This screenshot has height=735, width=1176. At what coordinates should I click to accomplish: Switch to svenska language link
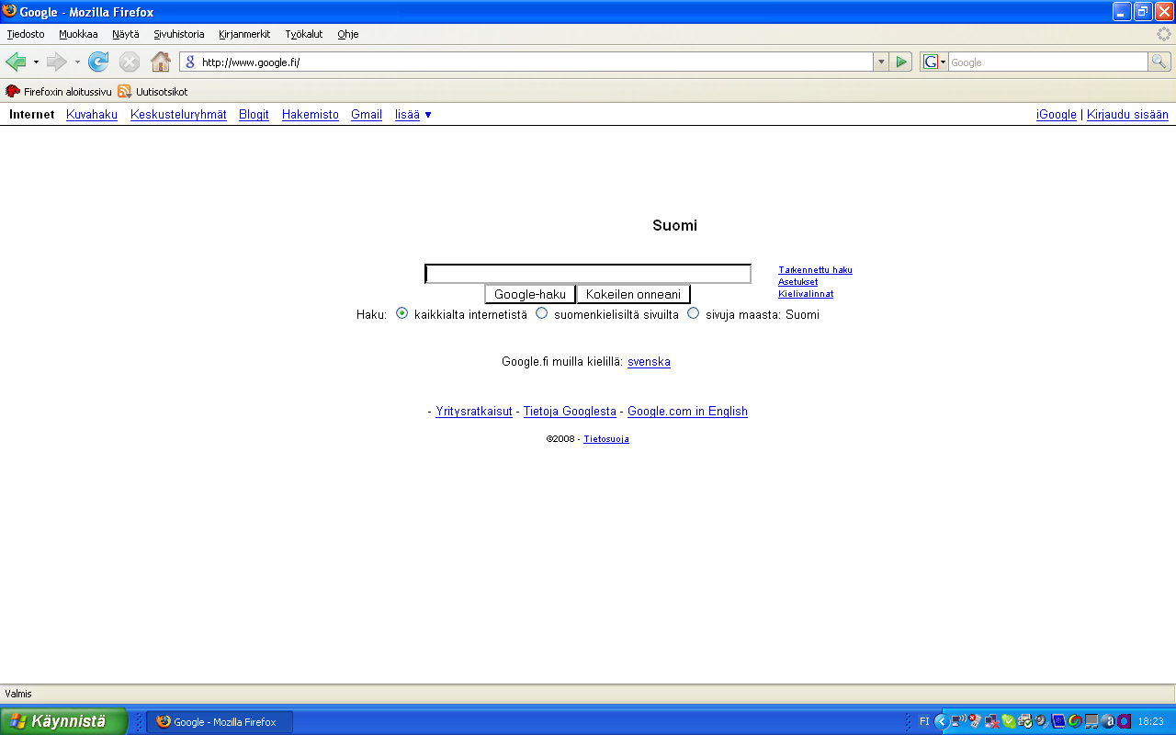(649, 362)
